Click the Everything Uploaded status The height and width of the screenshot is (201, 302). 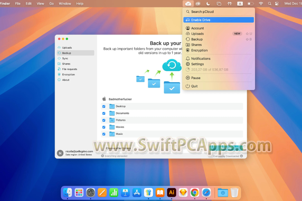[x=114, y=156]
